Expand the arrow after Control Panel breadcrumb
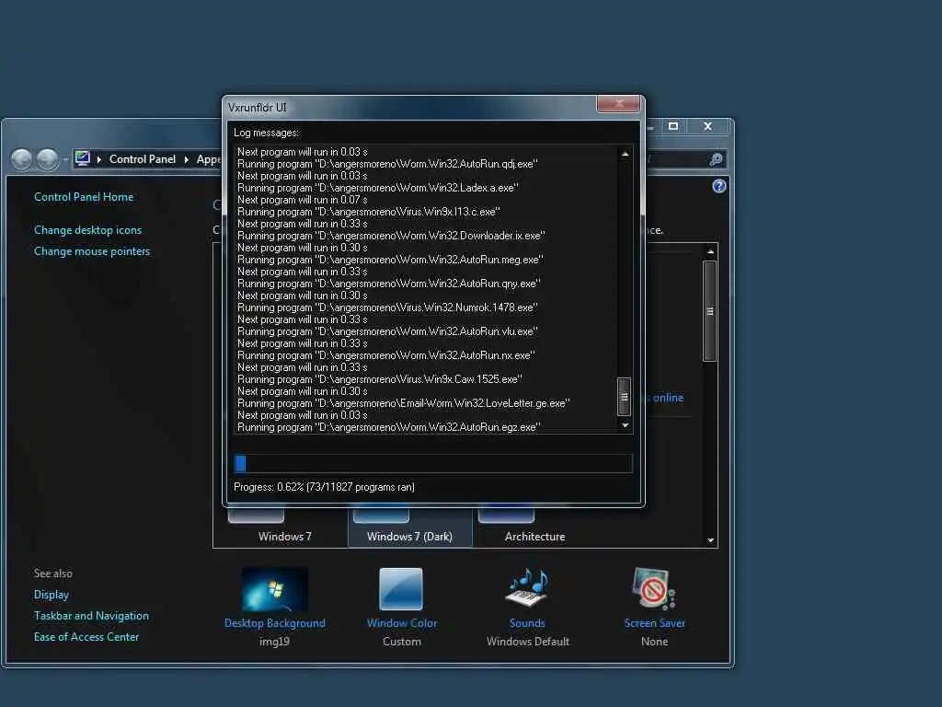Image resolution: width=942 pixels, height=707 pixels. pos(186,159)
